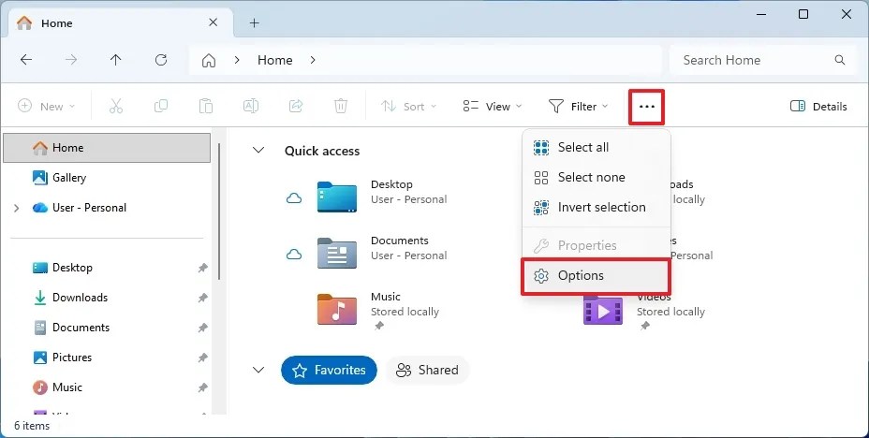Click the 6 items status text
The width and height of the screenshot is (869, 438).
tap(32, 425)
